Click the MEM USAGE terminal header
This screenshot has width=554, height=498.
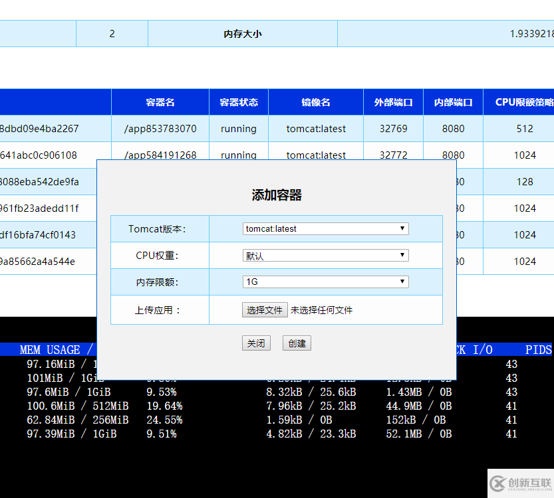coord(50,350)
